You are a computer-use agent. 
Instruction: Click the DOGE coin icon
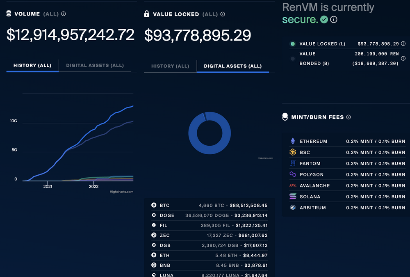pyautogui.click(x=154, y=215)
